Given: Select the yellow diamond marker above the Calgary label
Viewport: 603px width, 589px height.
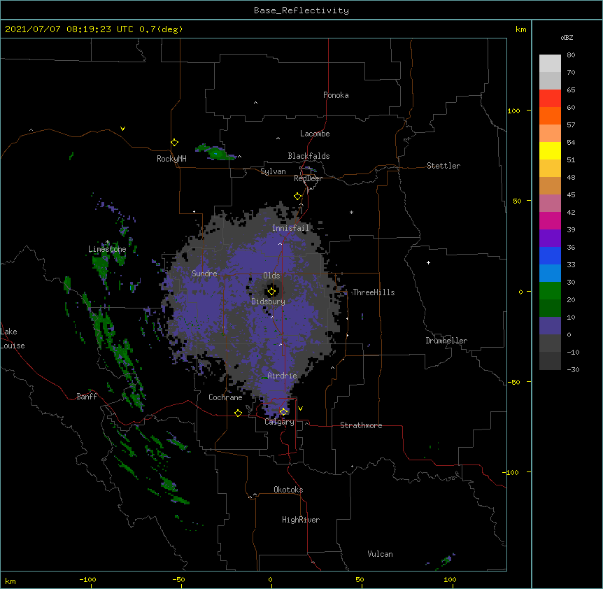Looking at the screenshot, I should (x=283, y=412).
